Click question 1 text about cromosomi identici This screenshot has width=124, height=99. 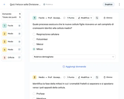tap(73, 26)
